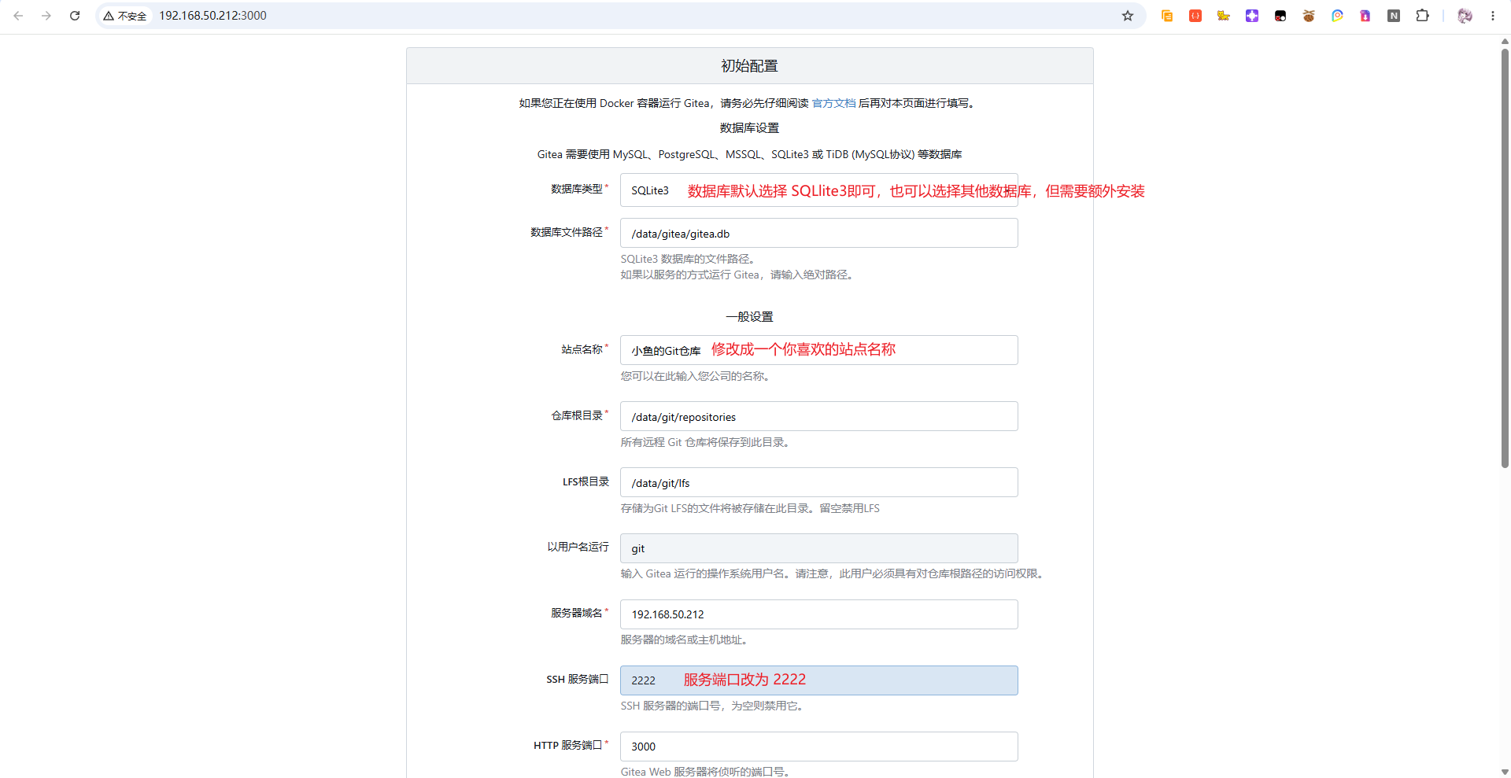
Task: Click the 站点名称 input field
Action: point(818,350)
